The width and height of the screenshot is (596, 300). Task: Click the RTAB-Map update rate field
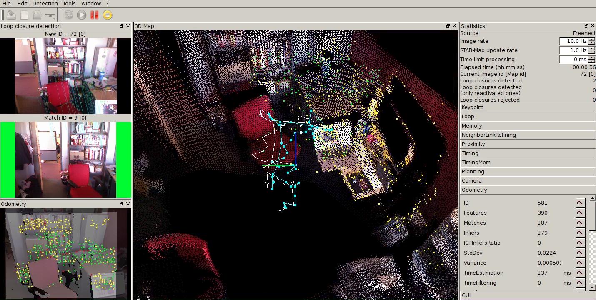573,50
